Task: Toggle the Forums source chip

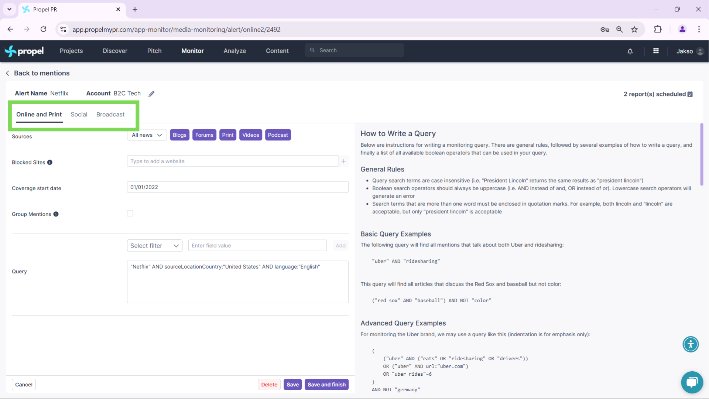Action: coord(204,135)
